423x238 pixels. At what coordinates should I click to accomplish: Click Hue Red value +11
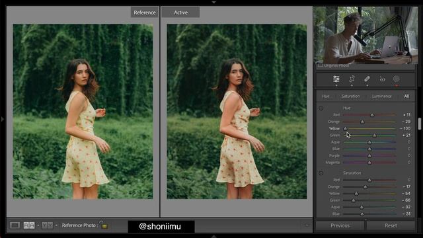coord(406,114)
